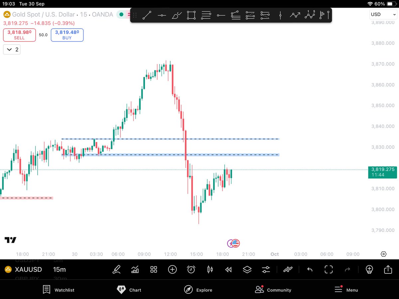Tap the blue BUY price button
The height and width of the screenshot is (299, 399).
pos(67,35)
